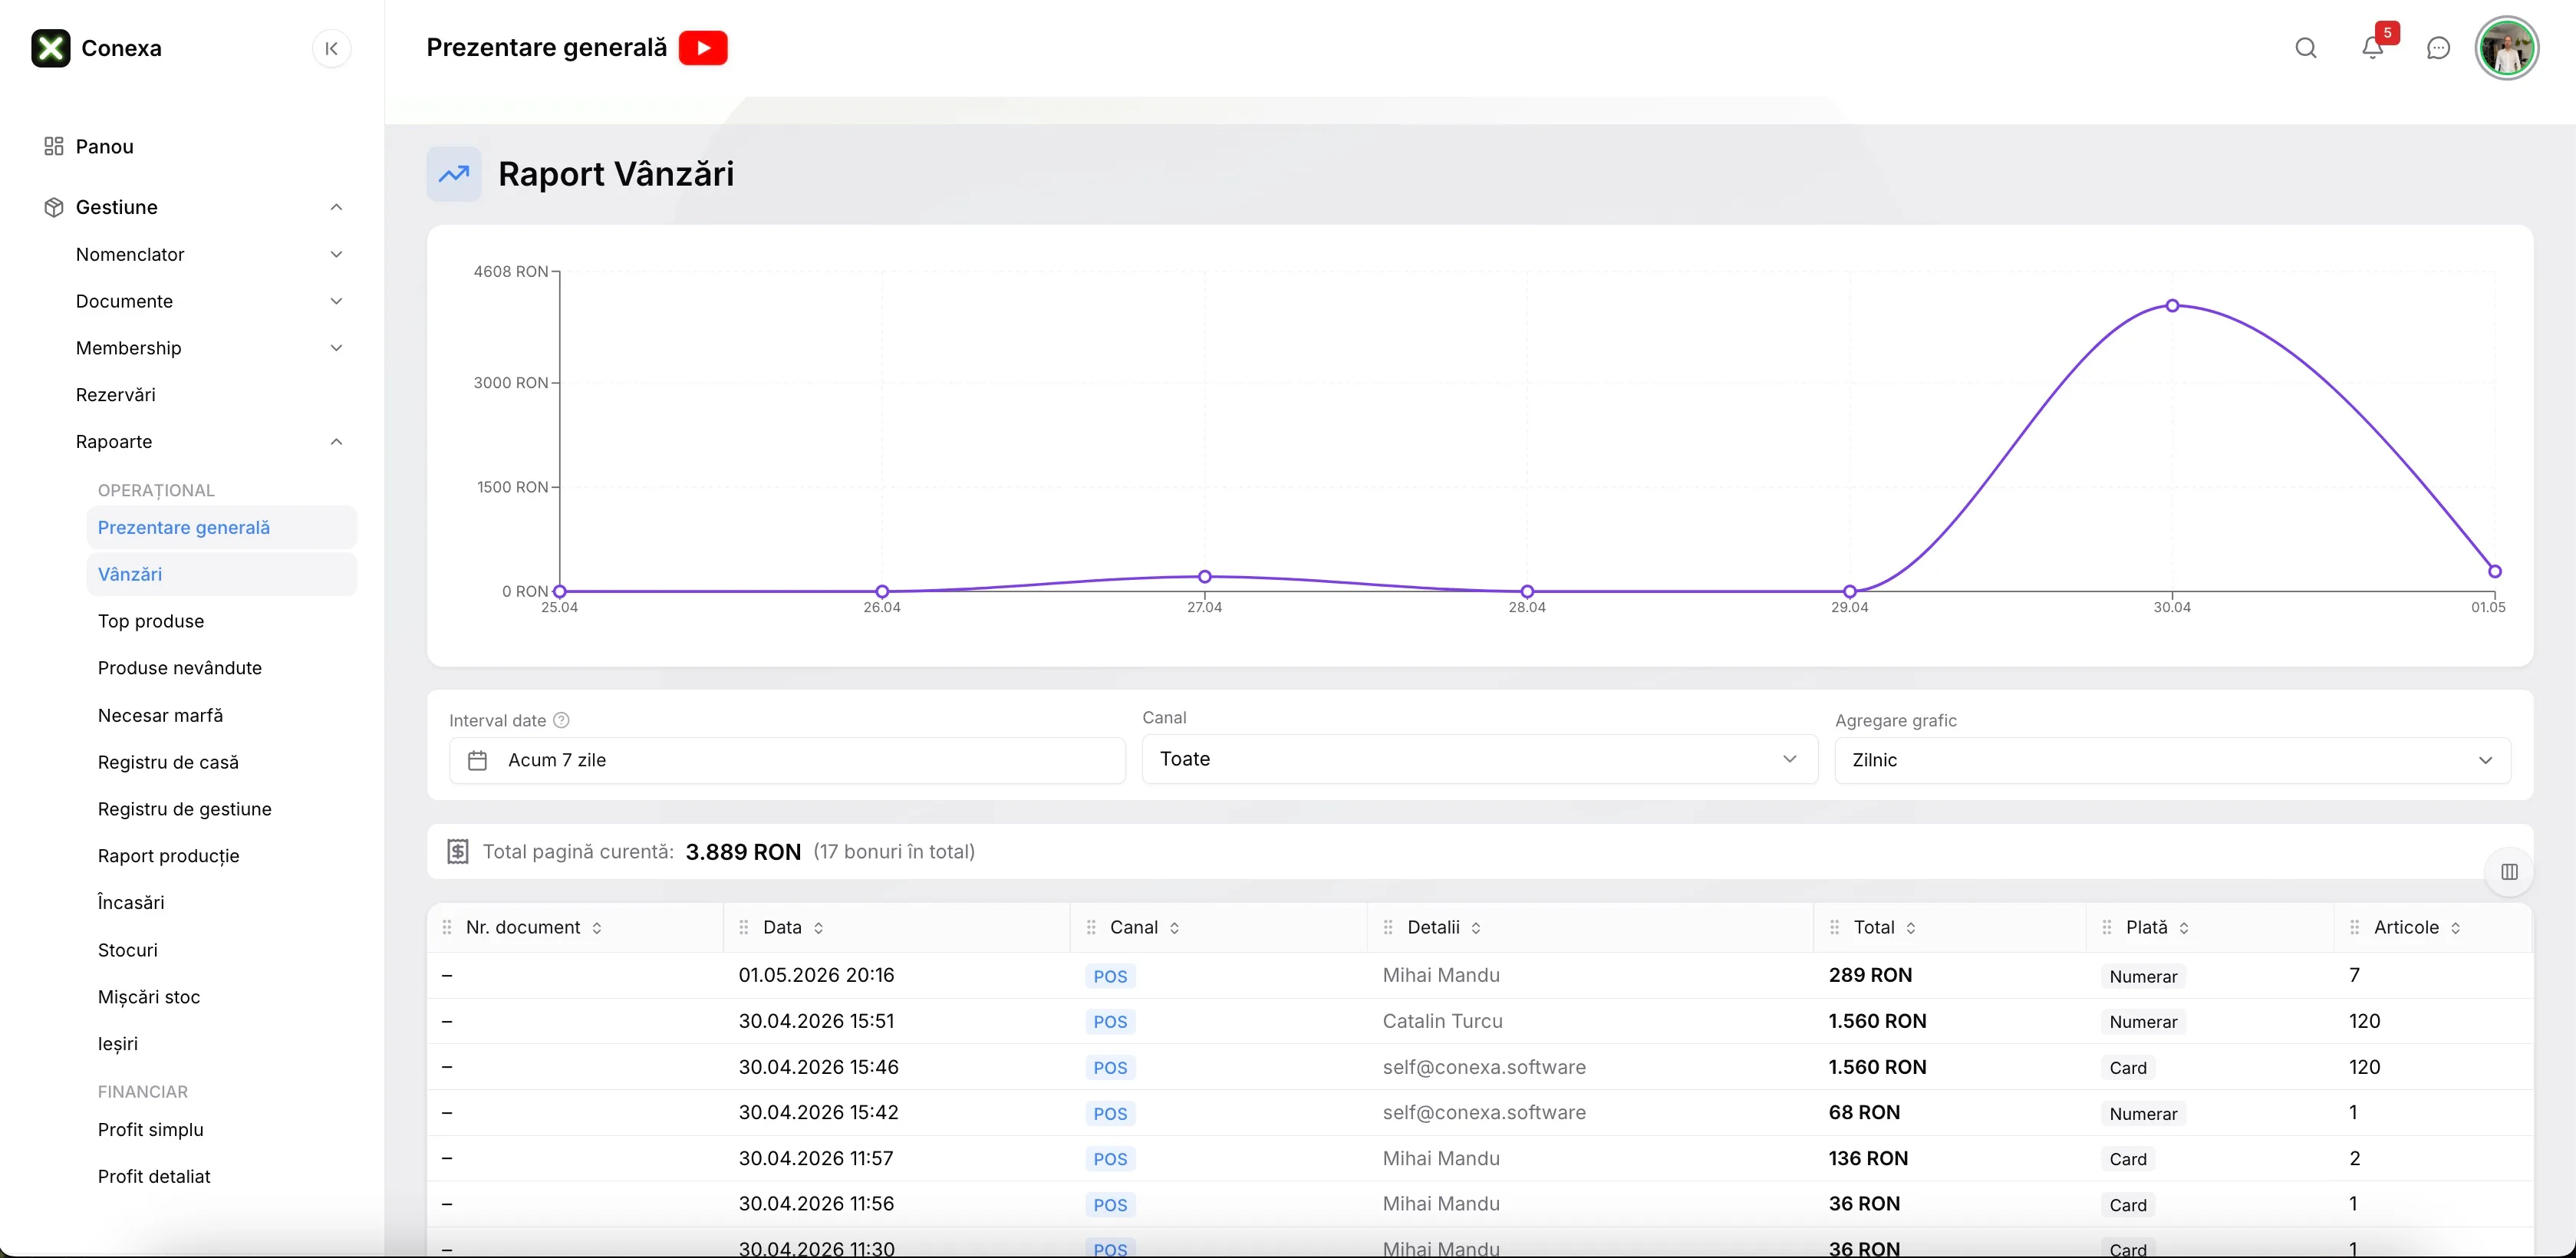Open the table columns settings icon
Image resolution: width=2576 pixels, height=1258 pixels.
[2509, 872]
